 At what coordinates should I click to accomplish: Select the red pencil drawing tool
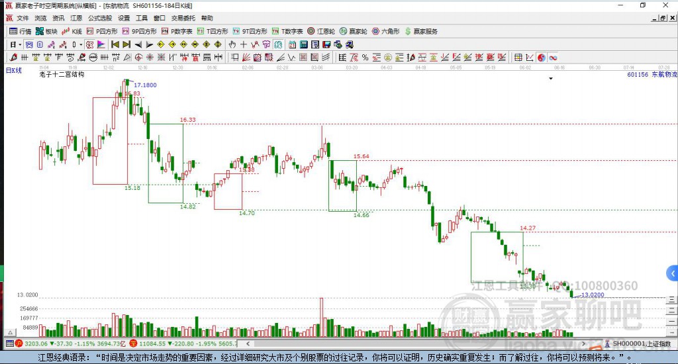13,58
